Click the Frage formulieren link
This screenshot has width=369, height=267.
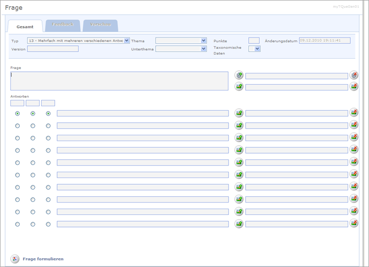43,259
